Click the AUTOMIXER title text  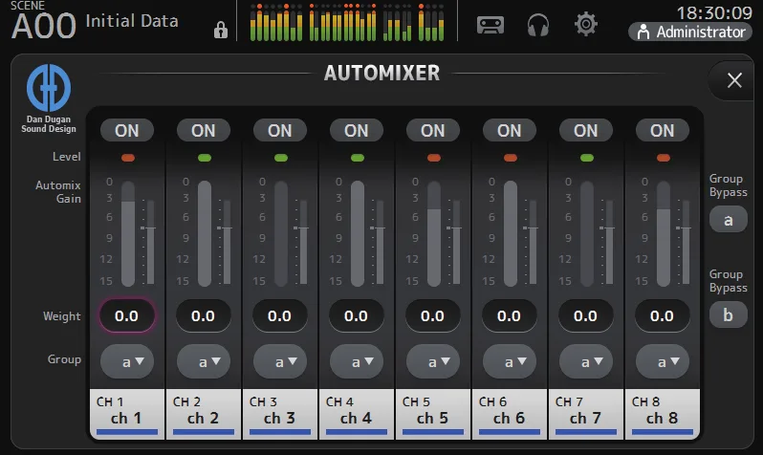382,73
